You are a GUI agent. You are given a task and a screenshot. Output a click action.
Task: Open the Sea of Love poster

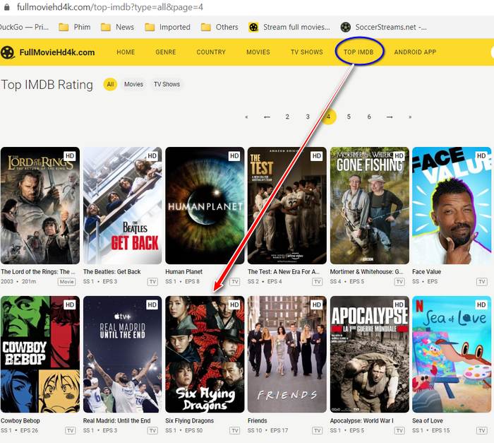[x=452, y=355]
